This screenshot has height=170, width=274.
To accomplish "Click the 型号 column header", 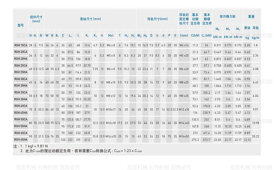I will point(21,25).
